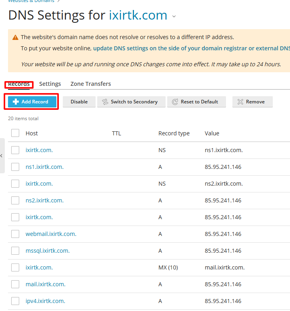Sort by the Record type column header

point(174,133)
